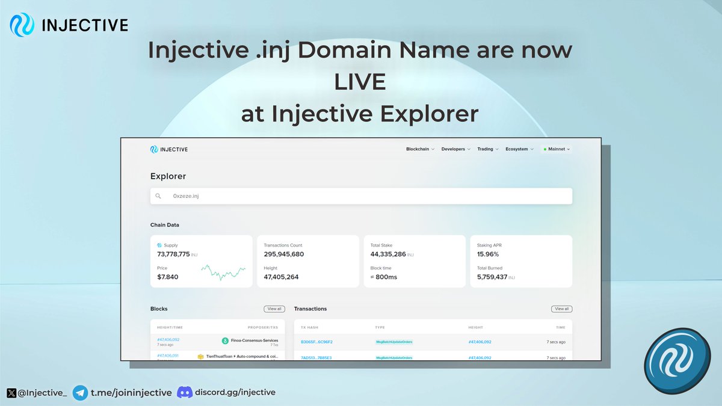The height and width of the screenshot is (406, 722).
Task: Click the TYPE column header
Action: 380,327
